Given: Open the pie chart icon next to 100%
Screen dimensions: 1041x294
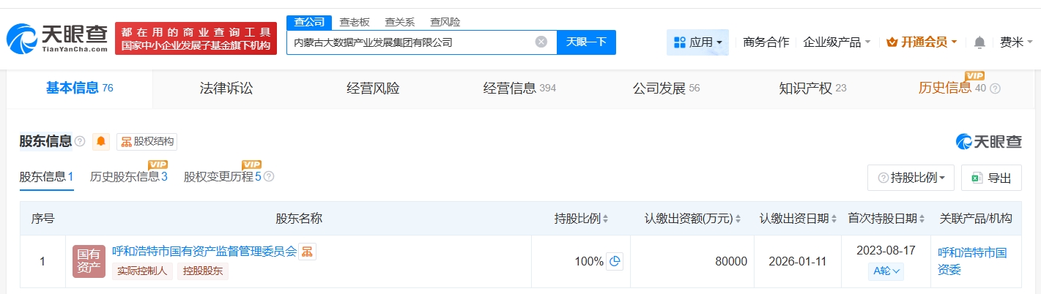Looking at the screenshot, I should tap(615, 261).
